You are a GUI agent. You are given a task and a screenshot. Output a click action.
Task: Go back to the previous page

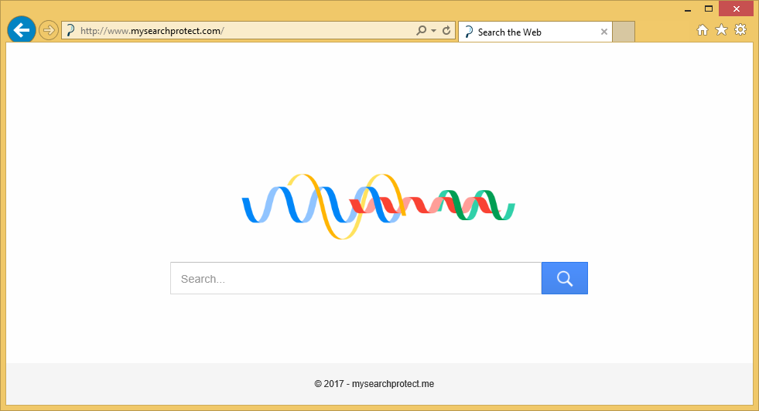pyautogui.click(x=21, y=30)
